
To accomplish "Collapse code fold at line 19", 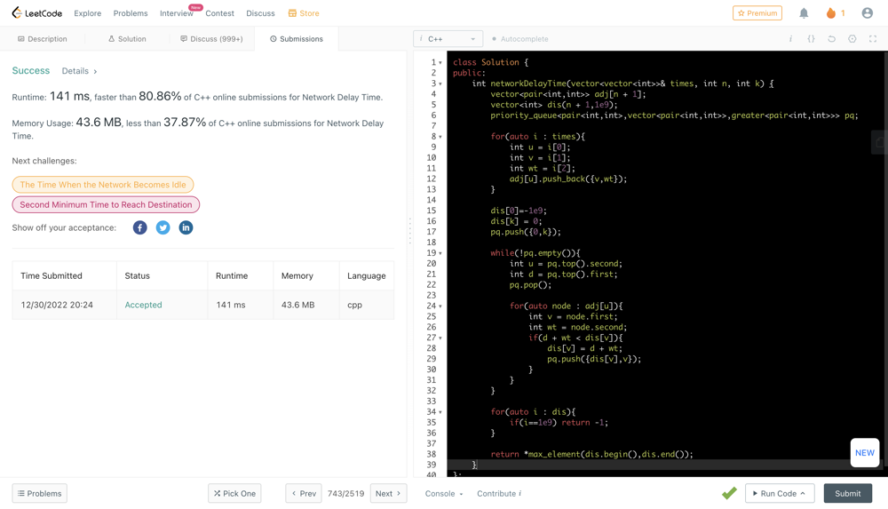I will [440, 253].
